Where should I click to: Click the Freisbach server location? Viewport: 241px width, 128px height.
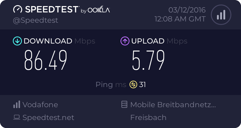tap(148, 117)
